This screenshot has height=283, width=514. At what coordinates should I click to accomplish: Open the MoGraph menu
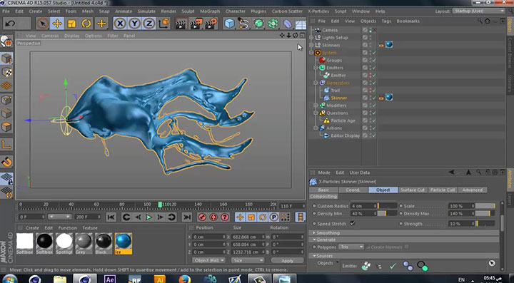coord(210,11)
